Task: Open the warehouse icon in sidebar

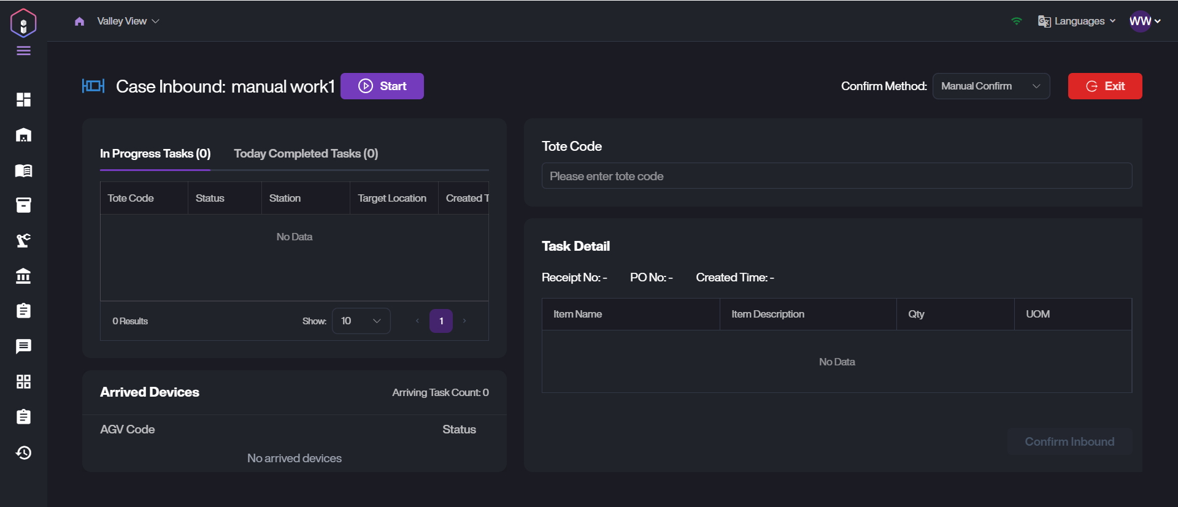Action: coord(23,135)
